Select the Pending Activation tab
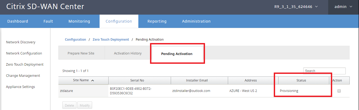 177,54
